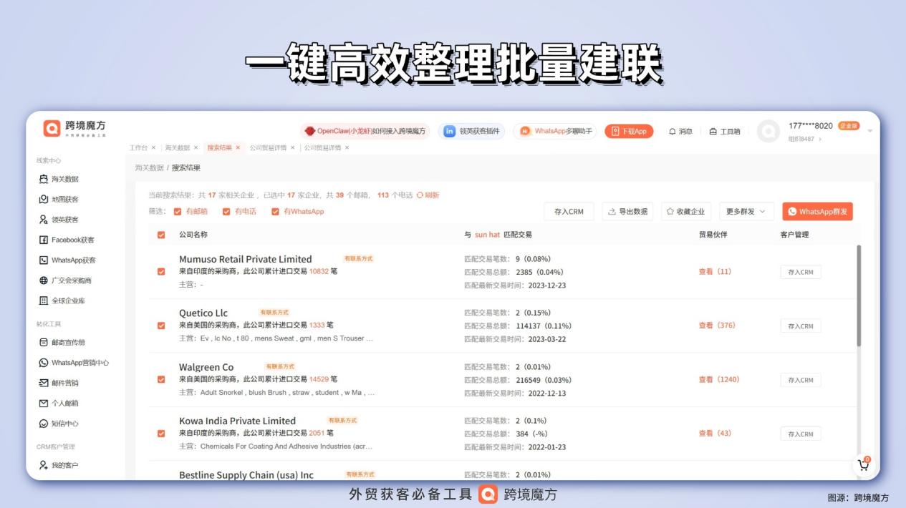Expand the account dropdown arrow
This screenshot has height=508, width=906.
click(870, 131)
